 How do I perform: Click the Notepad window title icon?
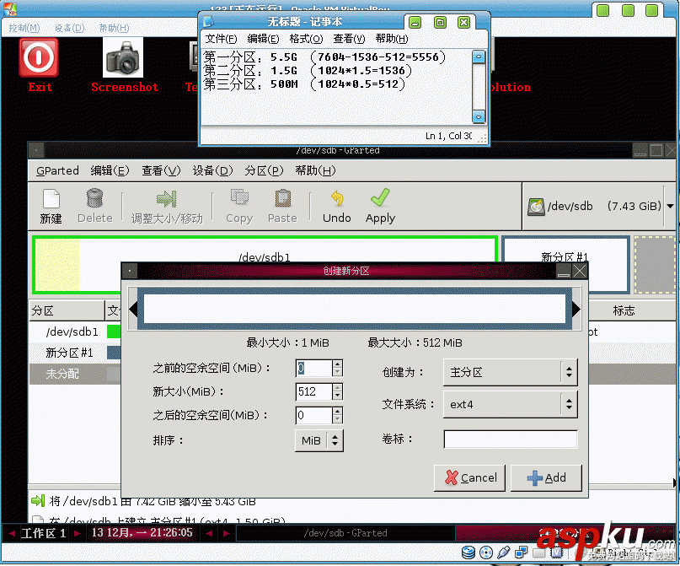point(208,22)
